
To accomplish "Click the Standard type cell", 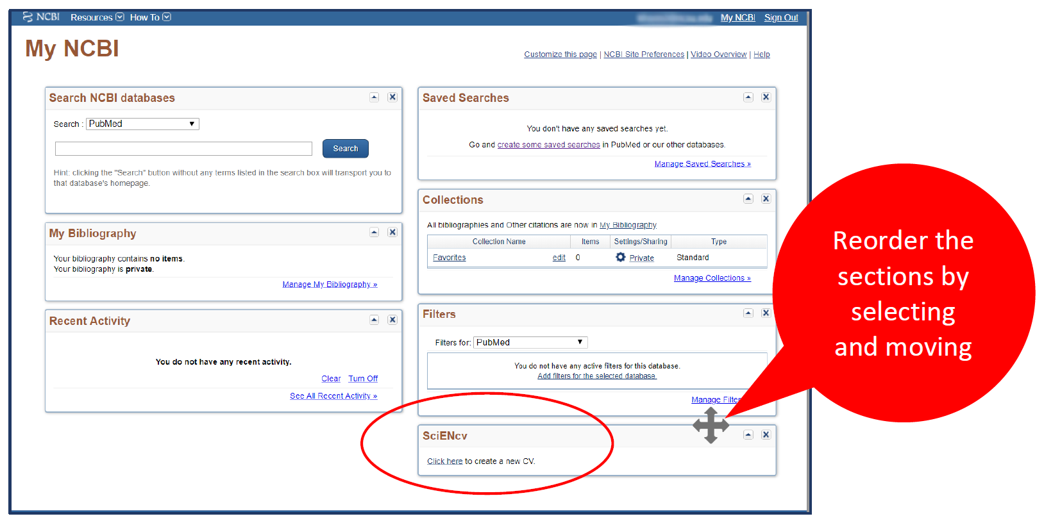I will click(x=693, y=258).
